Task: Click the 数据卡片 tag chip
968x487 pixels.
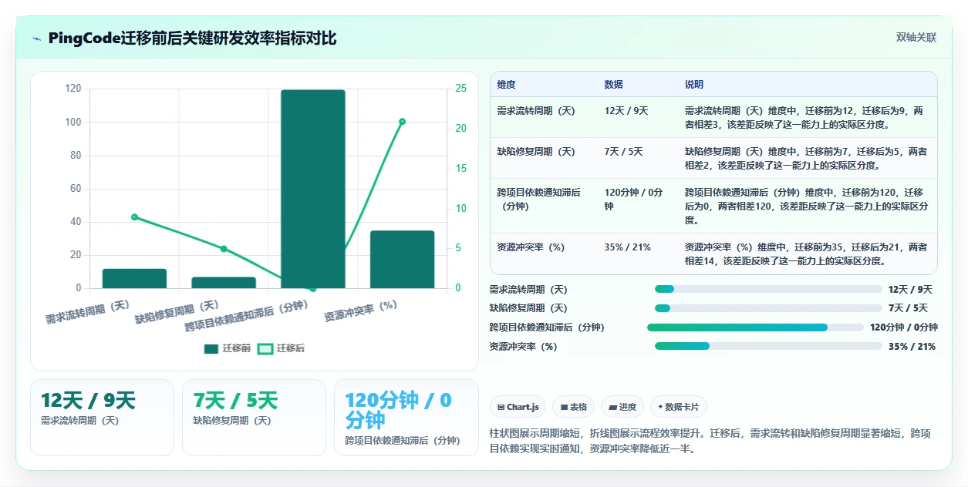Action: 679,407
